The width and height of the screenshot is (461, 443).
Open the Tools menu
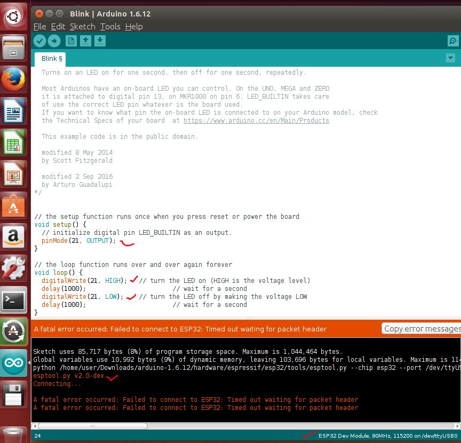pos(110,26)
